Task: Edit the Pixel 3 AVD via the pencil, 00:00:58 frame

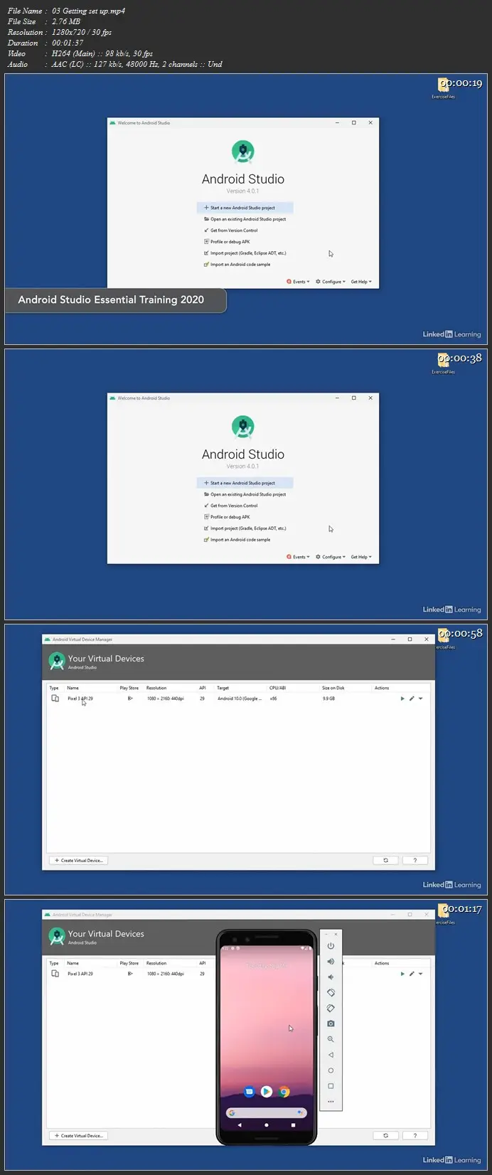Action: (x=412, y=698)
